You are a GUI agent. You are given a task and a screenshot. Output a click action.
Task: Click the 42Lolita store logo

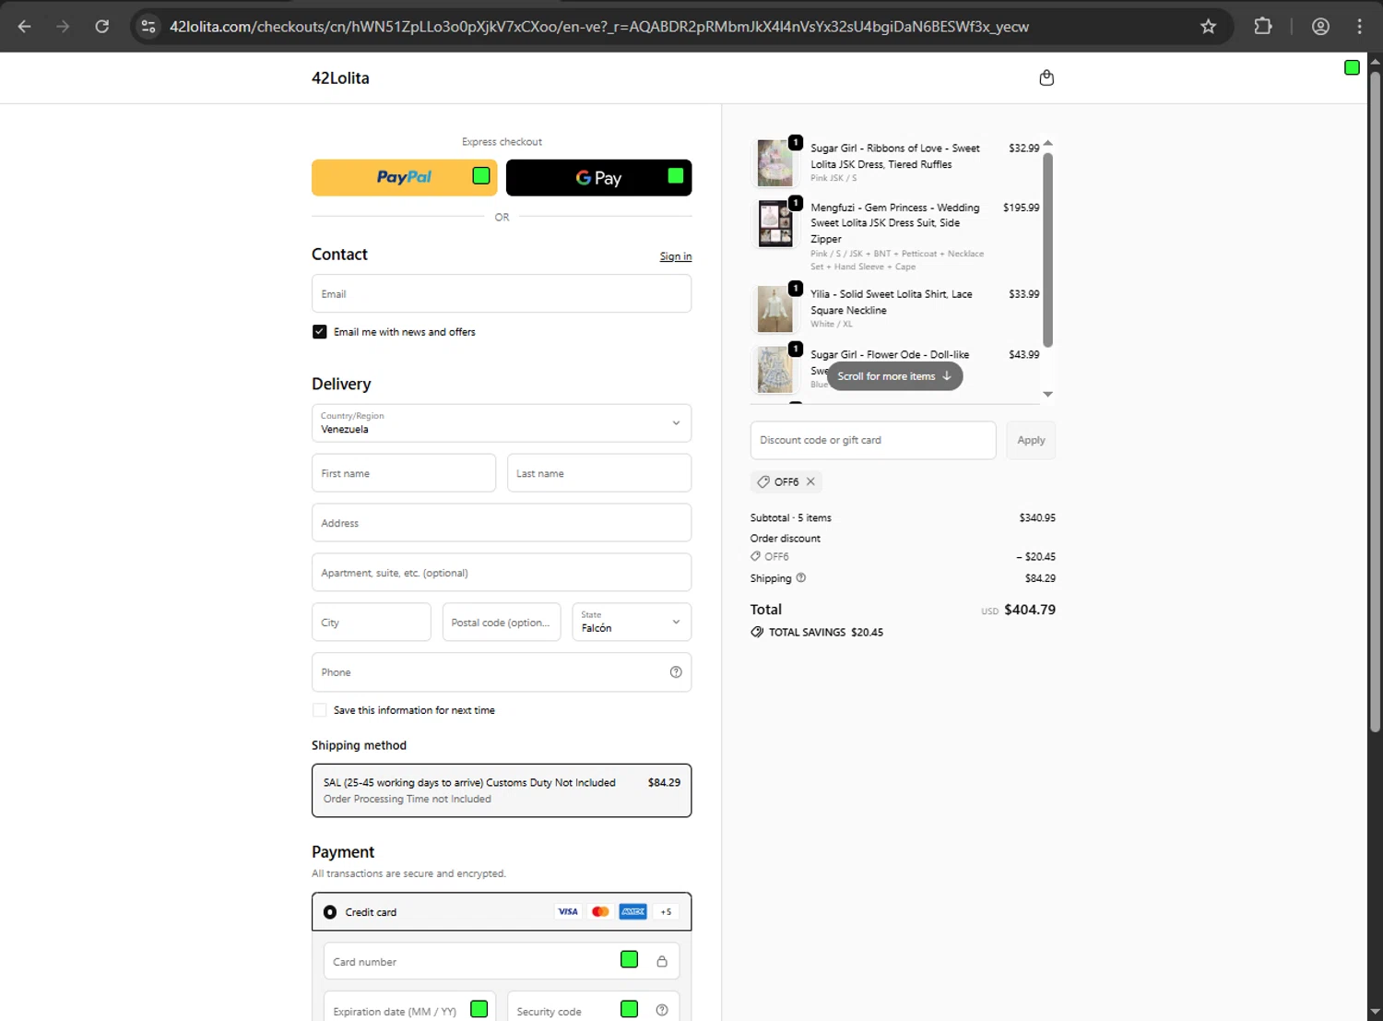point(340,78)
